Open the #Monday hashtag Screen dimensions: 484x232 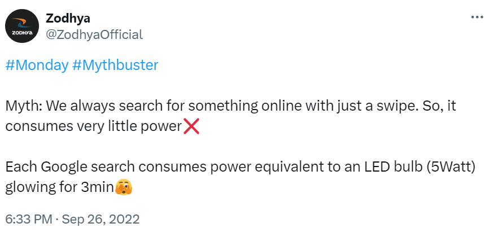pos(37,65)
